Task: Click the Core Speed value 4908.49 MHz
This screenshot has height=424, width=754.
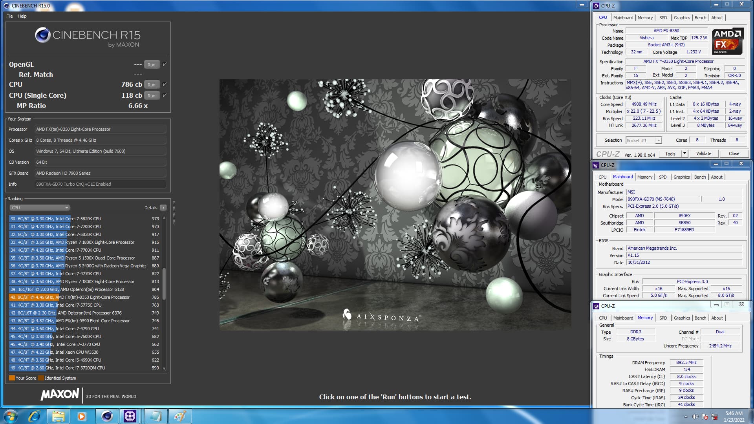Action: pos(644,104)
